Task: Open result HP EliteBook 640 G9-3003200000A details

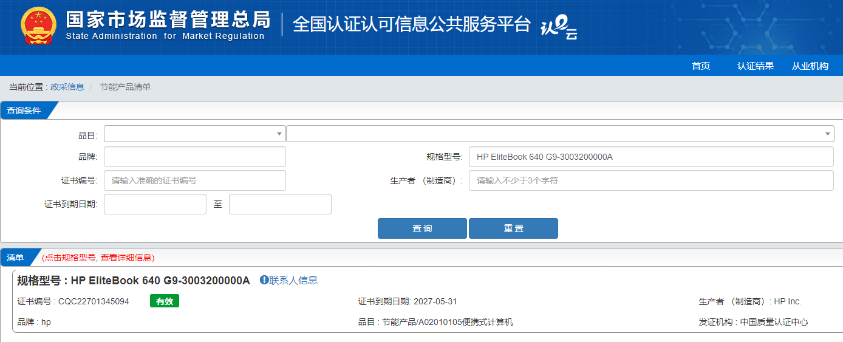Action: [x=160, y=281]
